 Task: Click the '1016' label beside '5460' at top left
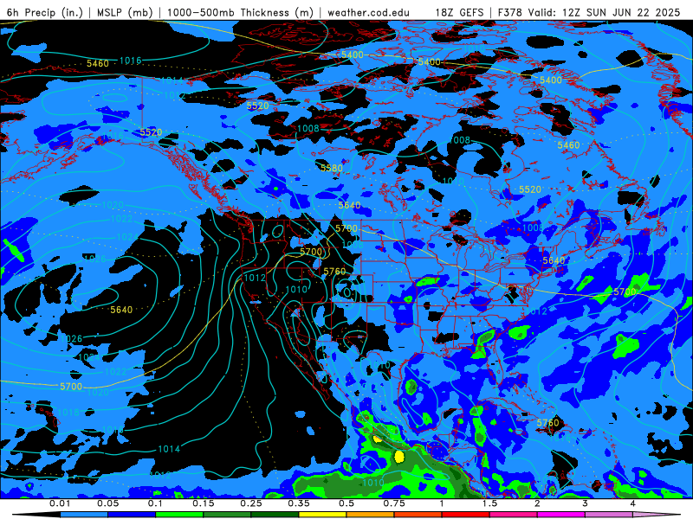131,61
